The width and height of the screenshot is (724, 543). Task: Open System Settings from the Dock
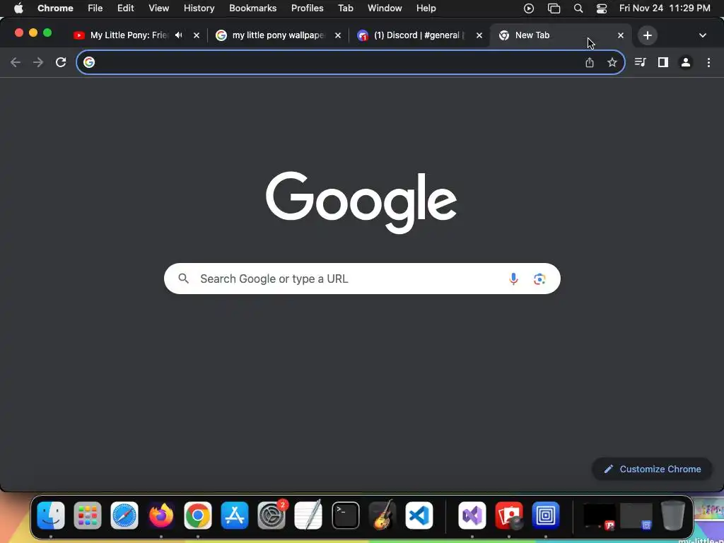(271, 515)
